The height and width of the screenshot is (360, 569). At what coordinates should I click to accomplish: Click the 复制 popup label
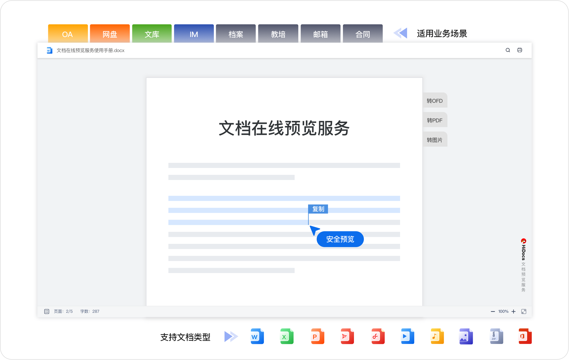tap(318, 209)
